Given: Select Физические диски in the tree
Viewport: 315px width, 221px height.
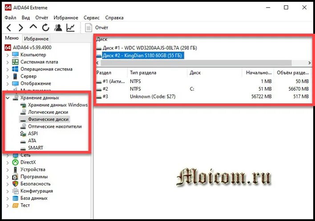Looking at the screenshot, I should 48,119.
